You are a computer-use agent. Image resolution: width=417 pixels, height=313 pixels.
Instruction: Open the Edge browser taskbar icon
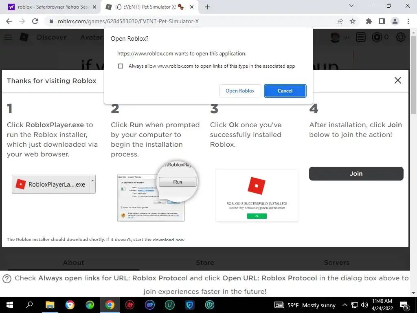click(x=90, y=305)
